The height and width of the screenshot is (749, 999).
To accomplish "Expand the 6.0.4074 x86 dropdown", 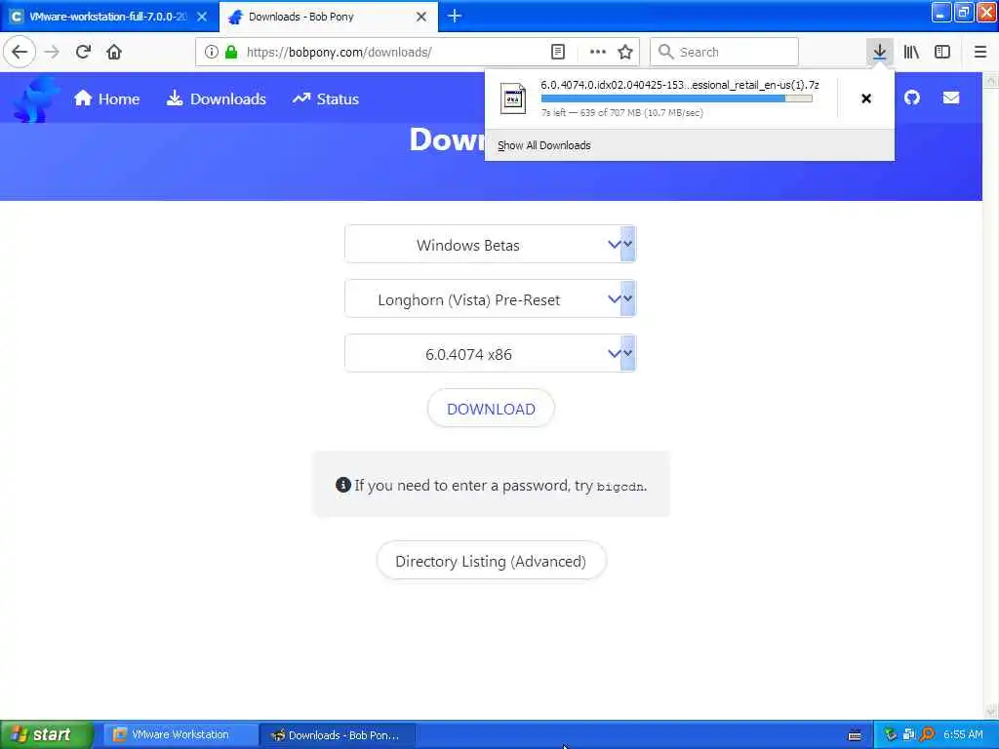I will pyautogui.click(x=491, y=354).
